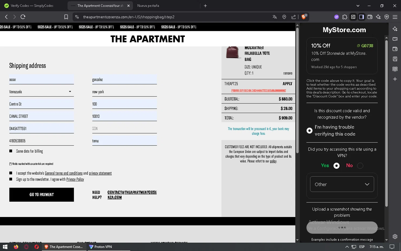Image resolution: width=401 pixels, height=251 pixels.
Task: Open Brave Wallet icon in toolbar
Action: point(370,17)
